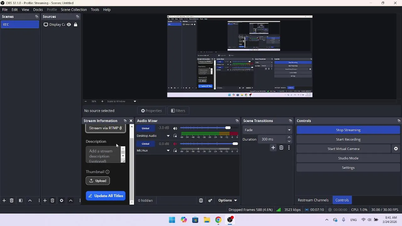402x226 pixels.
Task: Toggle Display Capture source visibility eye
Action: 69,24
